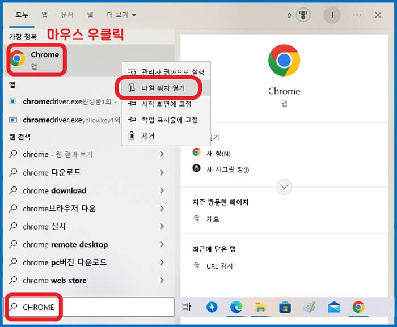397x327 pixels.
Task: Expand preview actions with chevron-down button
Action: (284, 187)
